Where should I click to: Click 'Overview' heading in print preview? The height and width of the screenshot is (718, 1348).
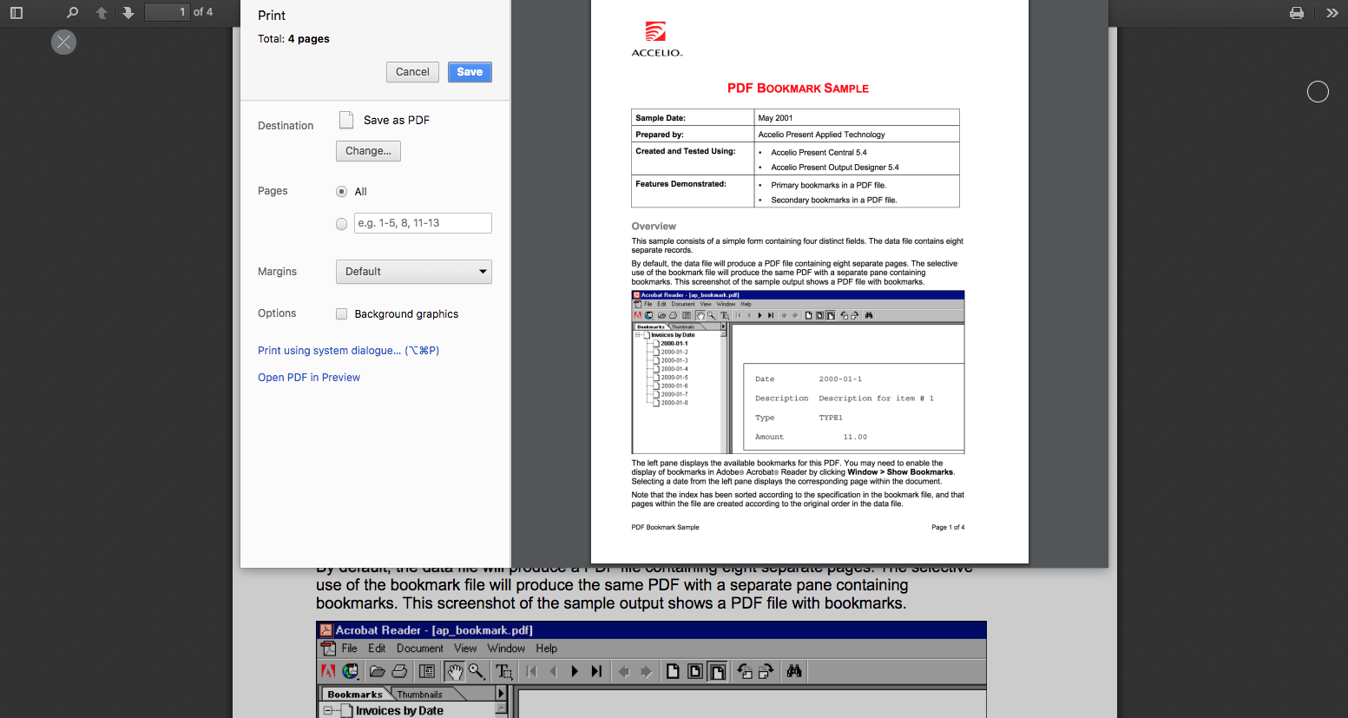tap(654, 227)
